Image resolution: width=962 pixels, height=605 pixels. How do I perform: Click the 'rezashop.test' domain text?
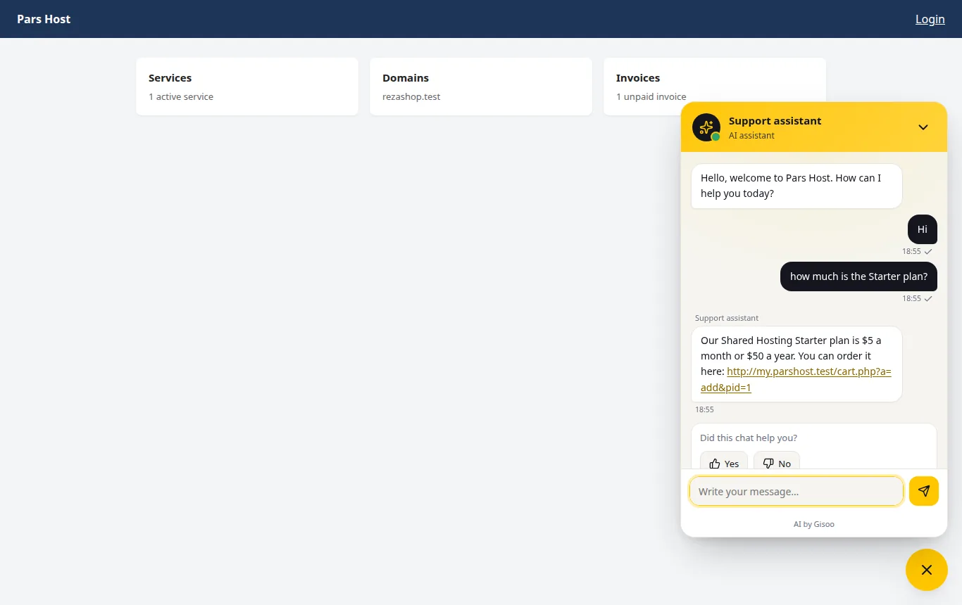411,96
